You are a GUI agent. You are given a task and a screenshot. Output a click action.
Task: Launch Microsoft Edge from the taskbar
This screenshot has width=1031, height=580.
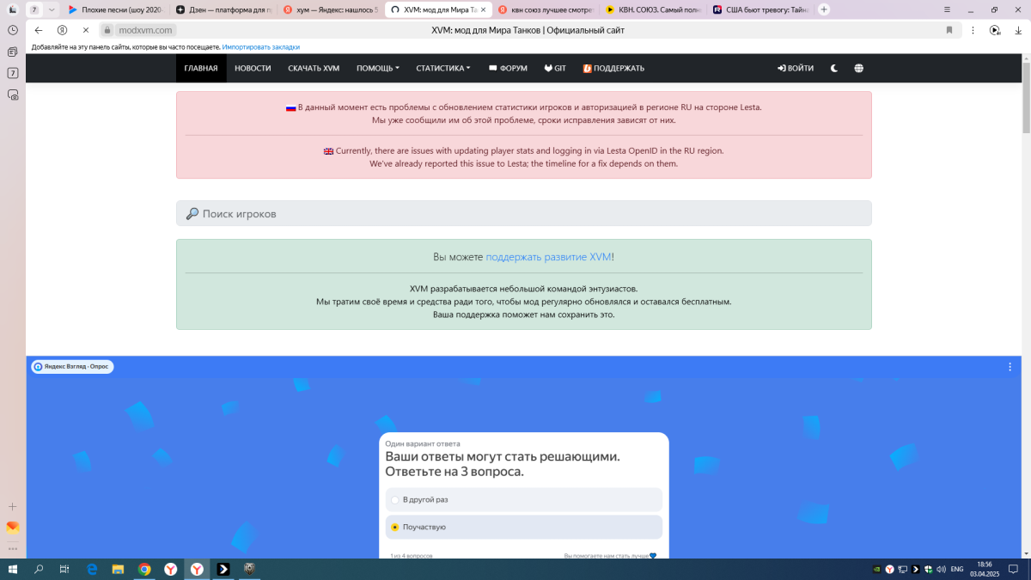click(x=93, y=569)
